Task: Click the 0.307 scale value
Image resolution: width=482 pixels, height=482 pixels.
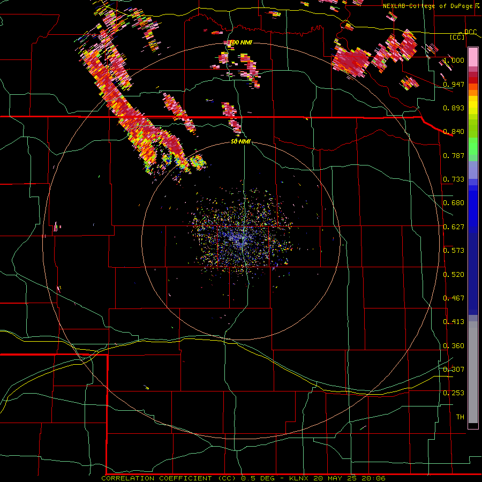Action: (x=454, y=370)
